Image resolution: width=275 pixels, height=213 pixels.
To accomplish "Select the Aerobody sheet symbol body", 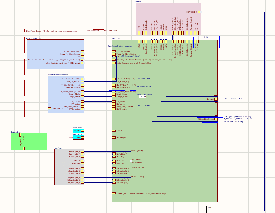I will point(69,167).
